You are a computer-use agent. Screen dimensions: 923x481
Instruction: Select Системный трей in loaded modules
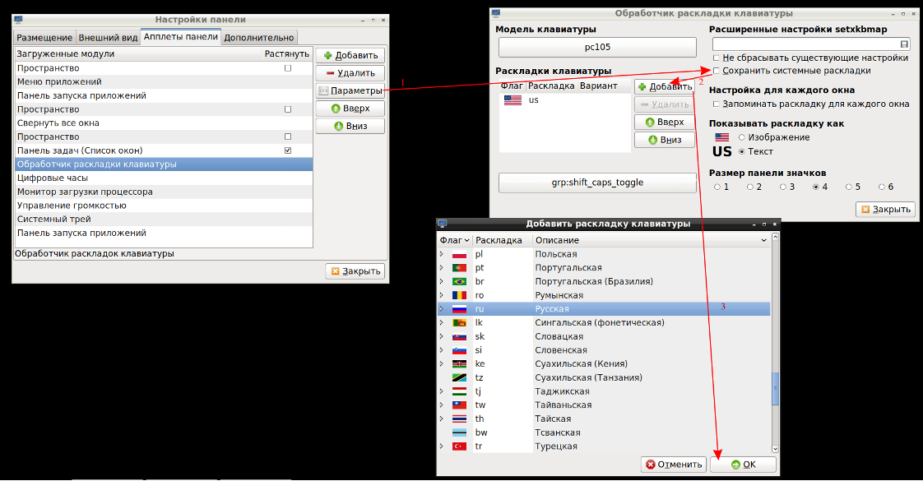coord(164,220)
